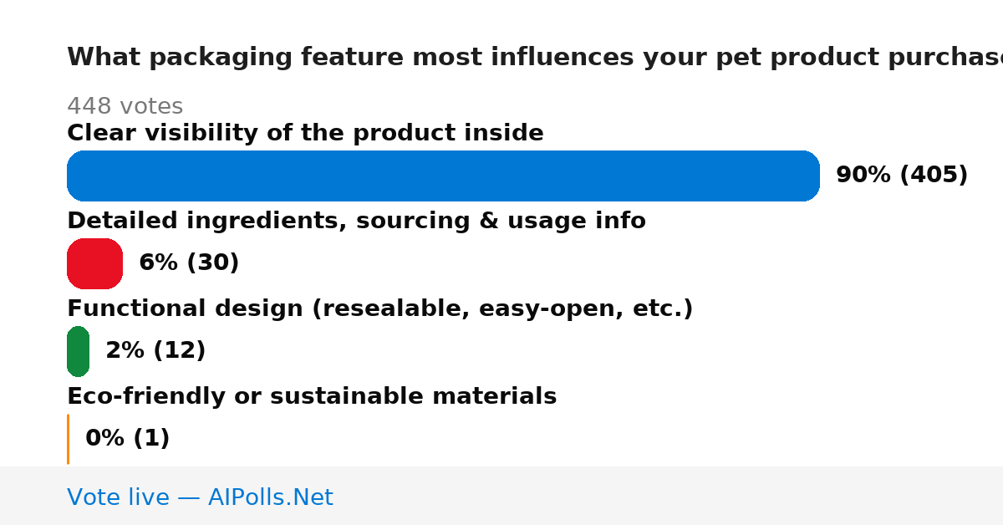The width and height of the screenshot is (1003, 525).
Task: Click the blue 90% result bar
Action: coord(443,176)
